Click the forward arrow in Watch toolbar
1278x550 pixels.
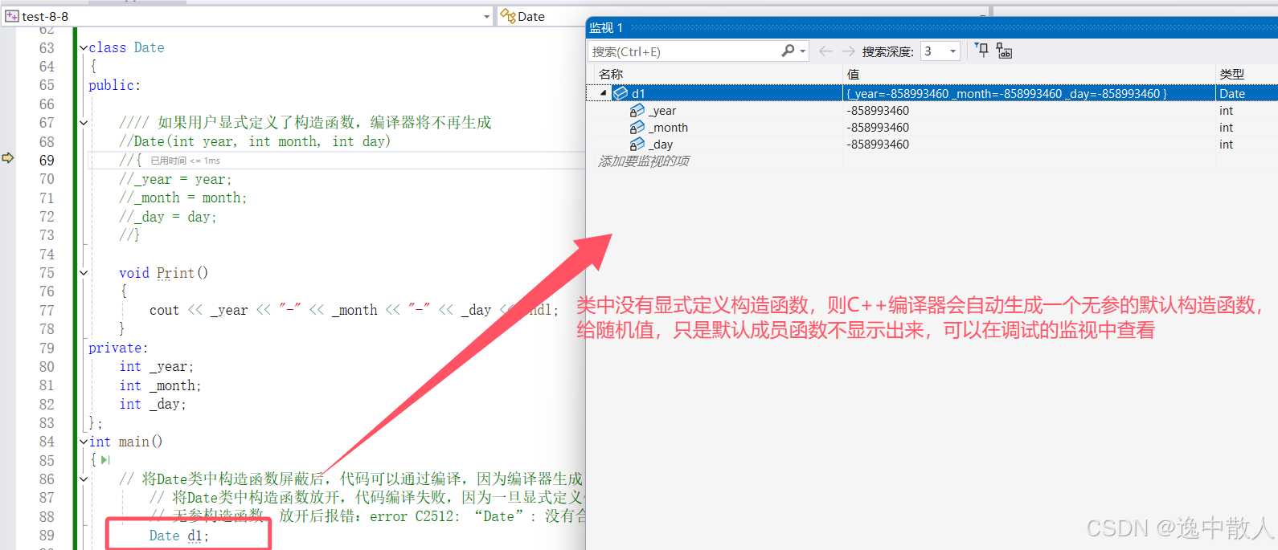pyautogui.click(x=848, y=51)
